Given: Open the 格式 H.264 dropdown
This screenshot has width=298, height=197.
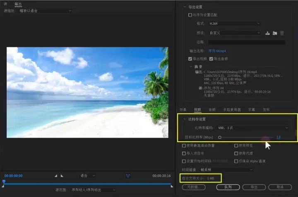Looking at the screenshot, I should point(234,24).
